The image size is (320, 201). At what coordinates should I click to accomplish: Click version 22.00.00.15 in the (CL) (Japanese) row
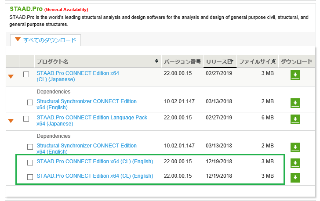pos(178,73)
